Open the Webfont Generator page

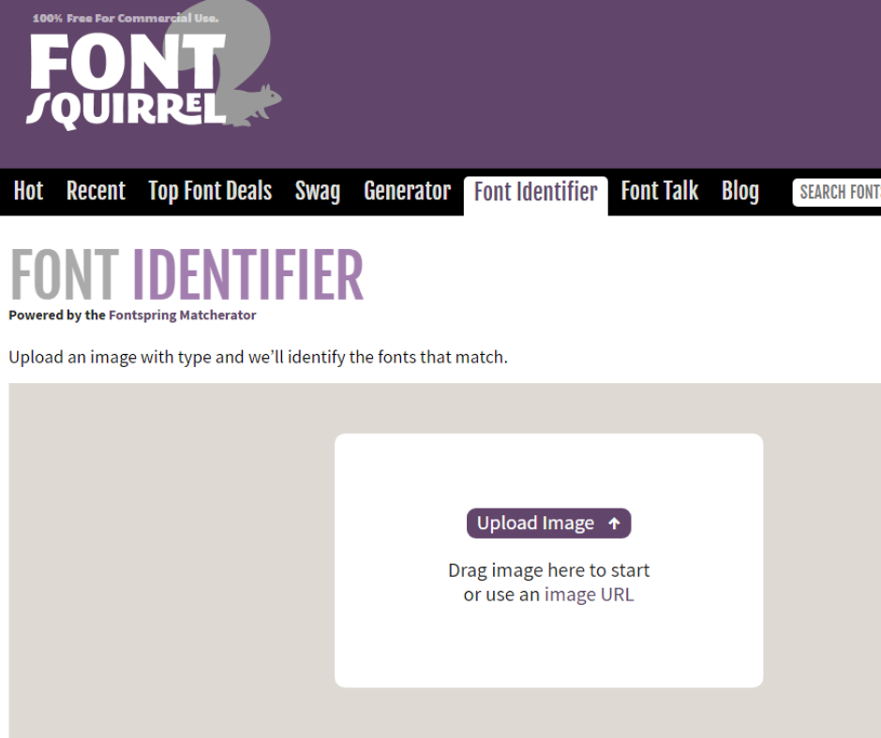(408, 191)
